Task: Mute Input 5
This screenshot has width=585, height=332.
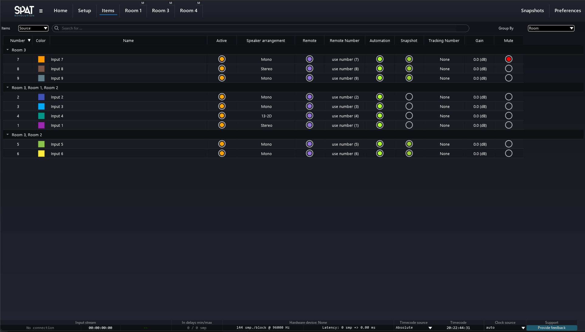Action: pos(508,144)
